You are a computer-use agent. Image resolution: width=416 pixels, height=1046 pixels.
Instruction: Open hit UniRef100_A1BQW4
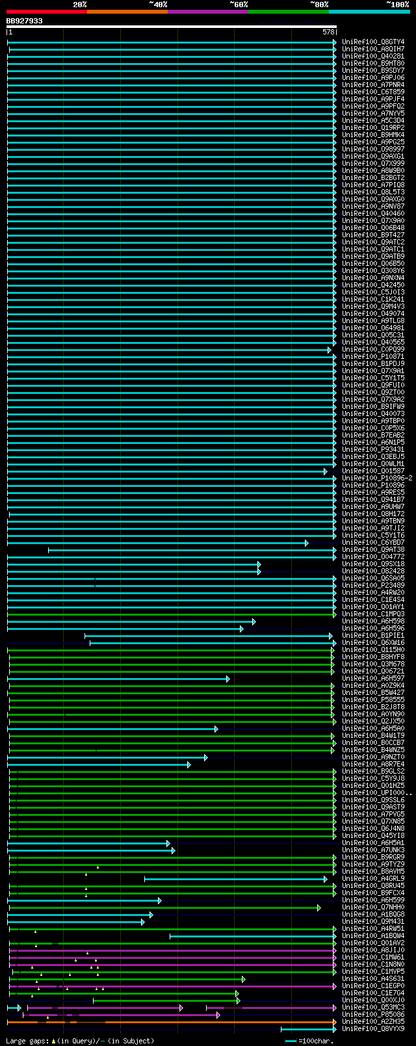click(x=373, y=936)
